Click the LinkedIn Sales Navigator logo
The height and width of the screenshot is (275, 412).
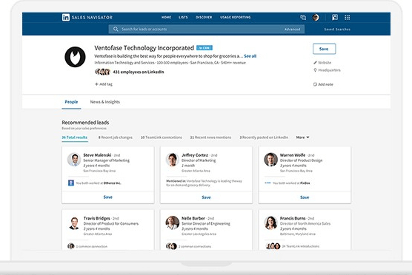point(87,17)
